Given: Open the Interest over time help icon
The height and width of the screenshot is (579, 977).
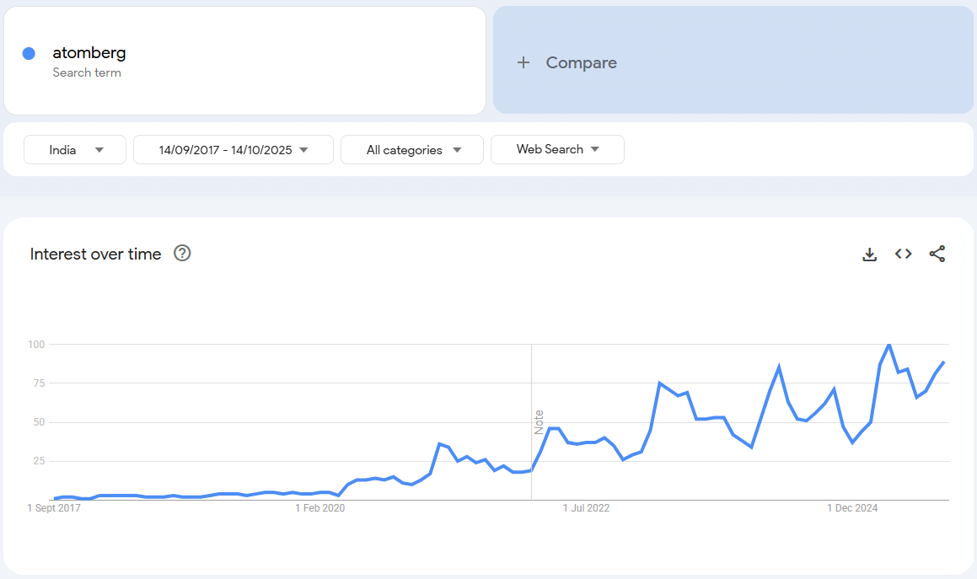Looking at the screenshot, I should 182,253.
